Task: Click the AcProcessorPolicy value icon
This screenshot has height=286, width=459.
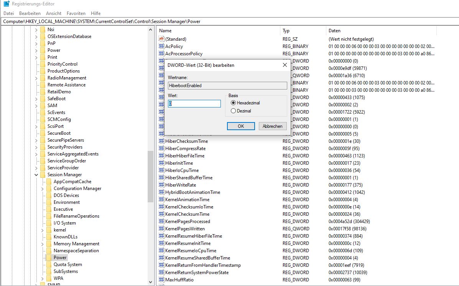Action: [161, 53]
